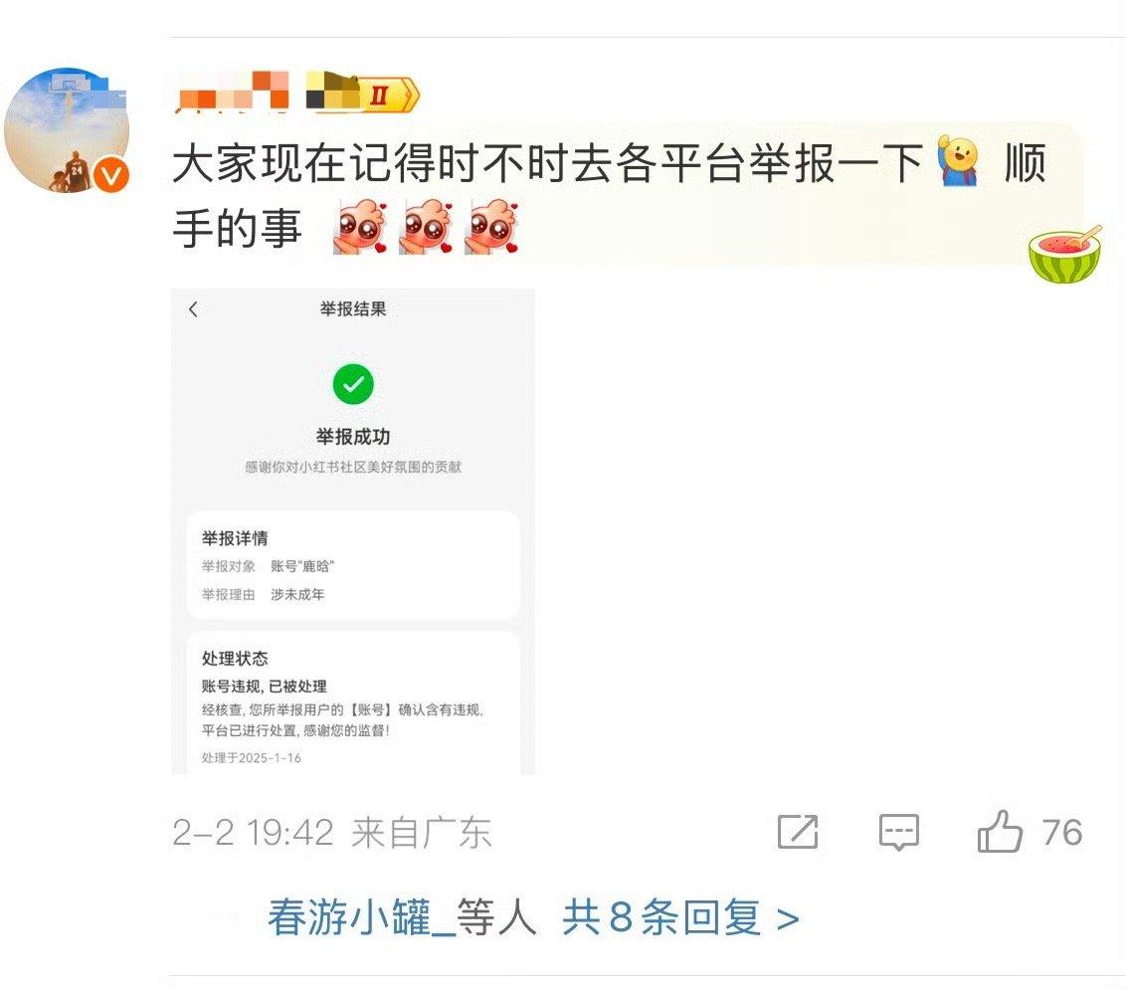Viewport: 1126px width, 989px height.
Task: Click the green success checkmark icon
Action: pyautogui.click(x=353, y=384)
